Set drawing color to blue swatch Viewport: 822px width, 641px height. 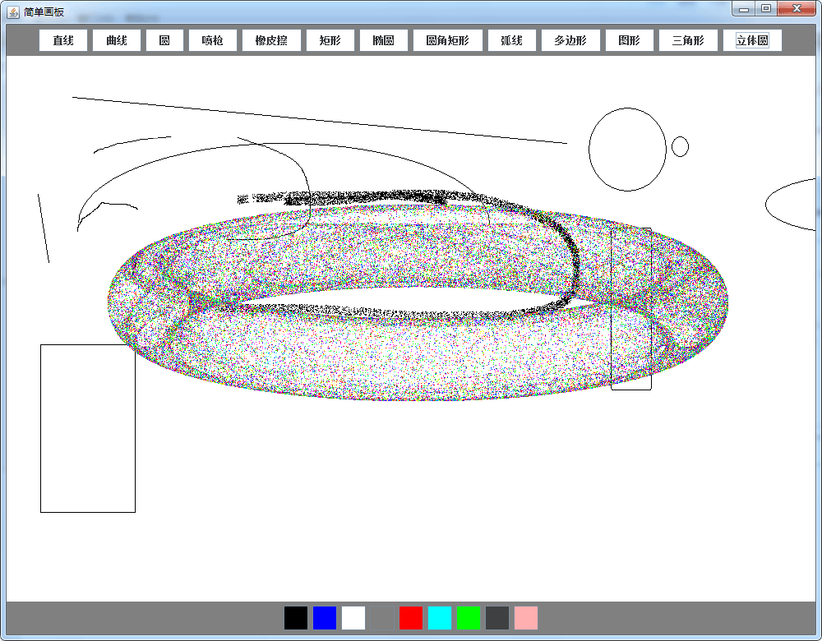[x=325, y=618]
